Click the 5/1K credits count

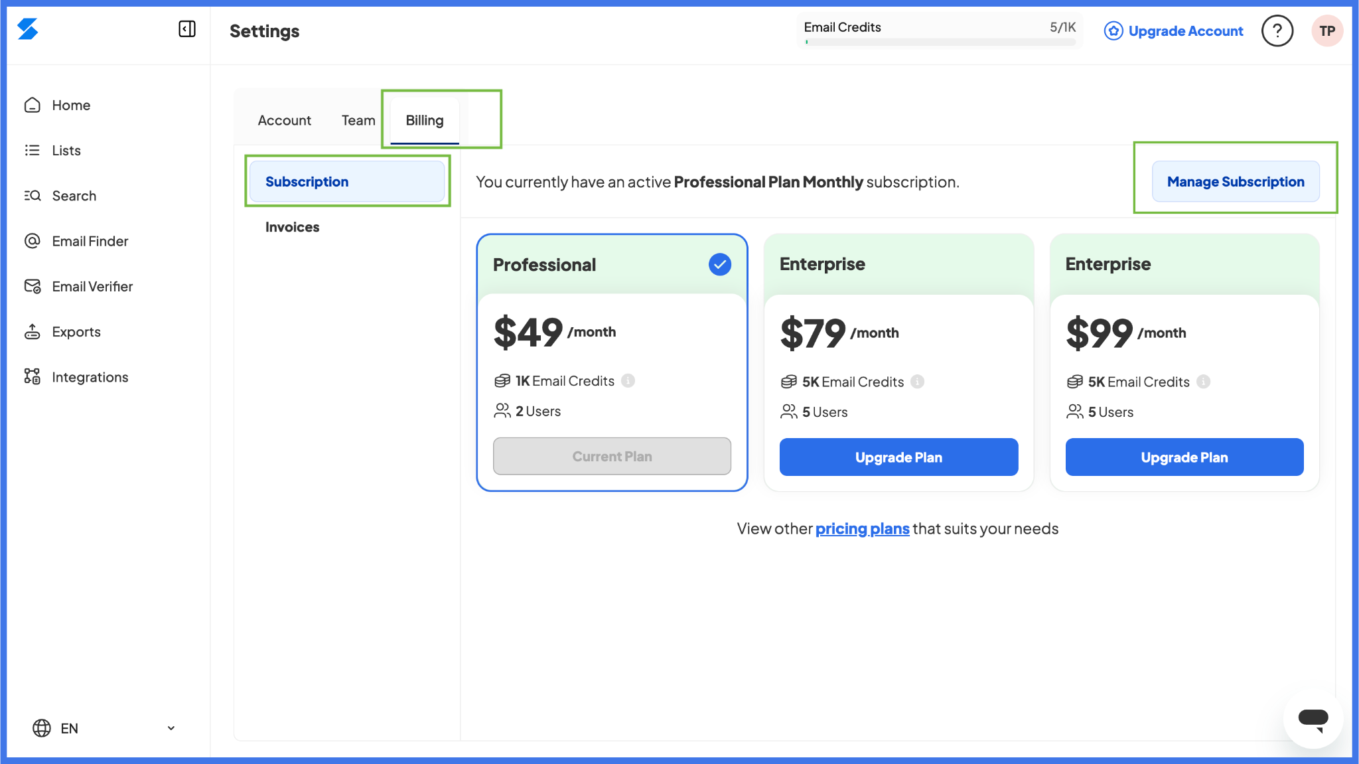[1062, 27]
